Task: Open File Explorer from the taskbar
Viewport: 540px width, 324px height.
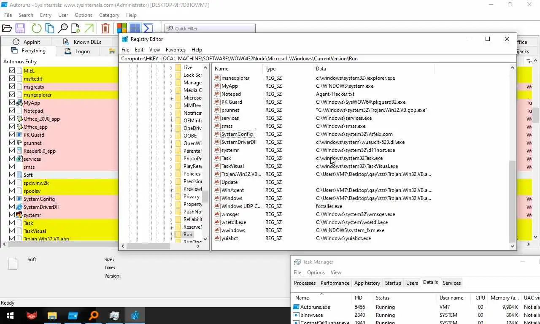Action: (x=52, y=316)
